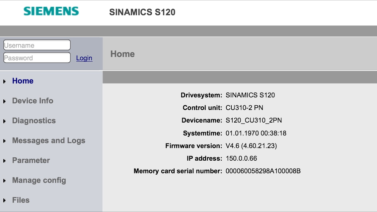
Task: Expand the arrow beside Parameter
Action: [5, 161]
